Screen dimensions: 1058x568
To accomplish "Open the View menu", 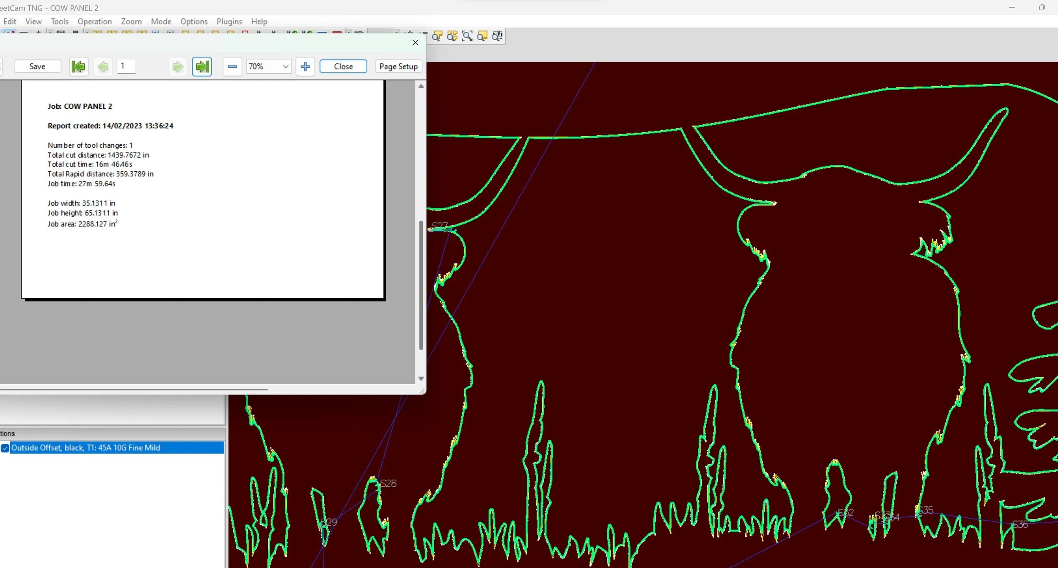I will click(33, 21).
